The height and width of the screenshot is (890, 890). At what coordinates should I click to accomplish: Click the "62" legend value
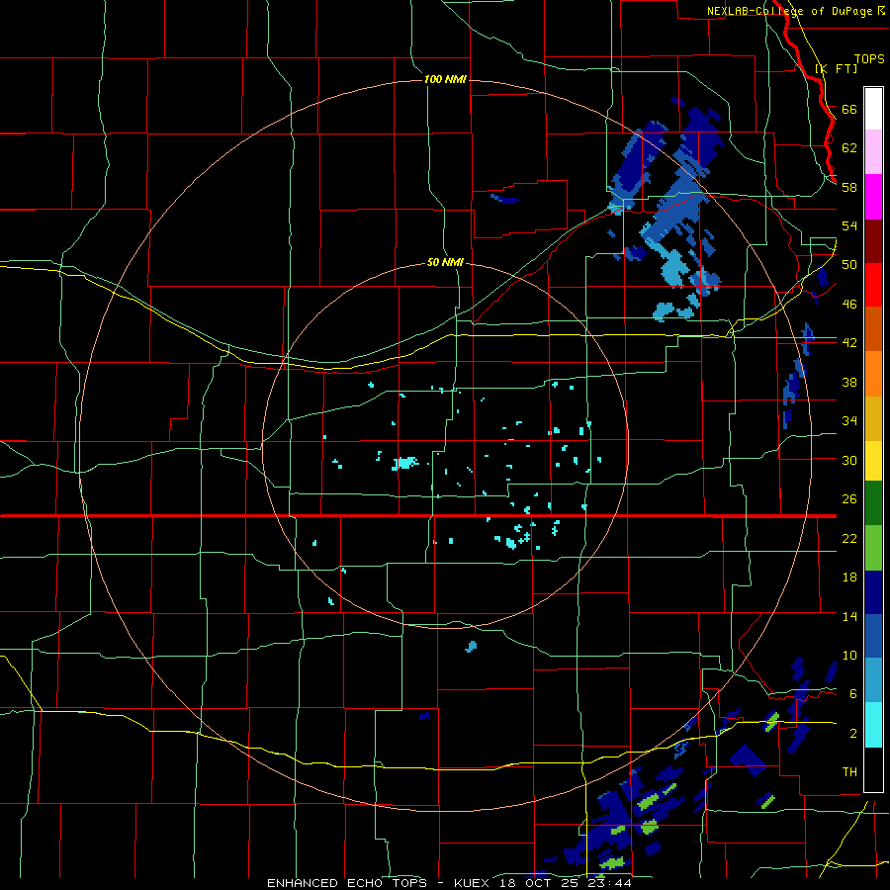849,147
